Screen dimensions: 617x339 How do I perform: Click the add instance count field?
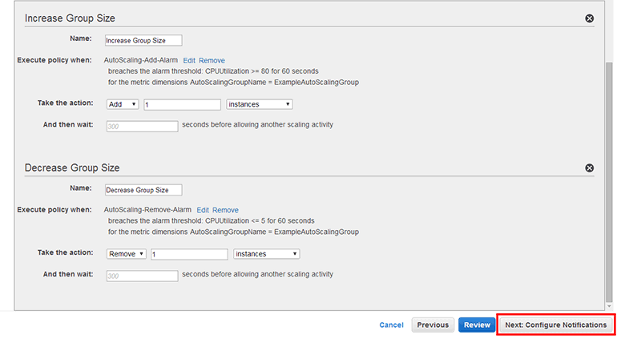tap(182, 104)
